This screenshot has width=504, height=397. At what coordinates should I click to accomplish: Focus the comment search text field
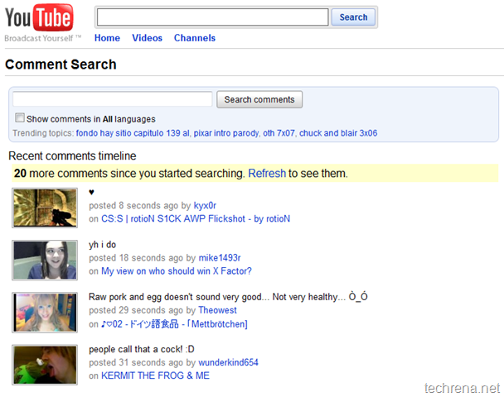pyautogui.click(x=112, y=99)
